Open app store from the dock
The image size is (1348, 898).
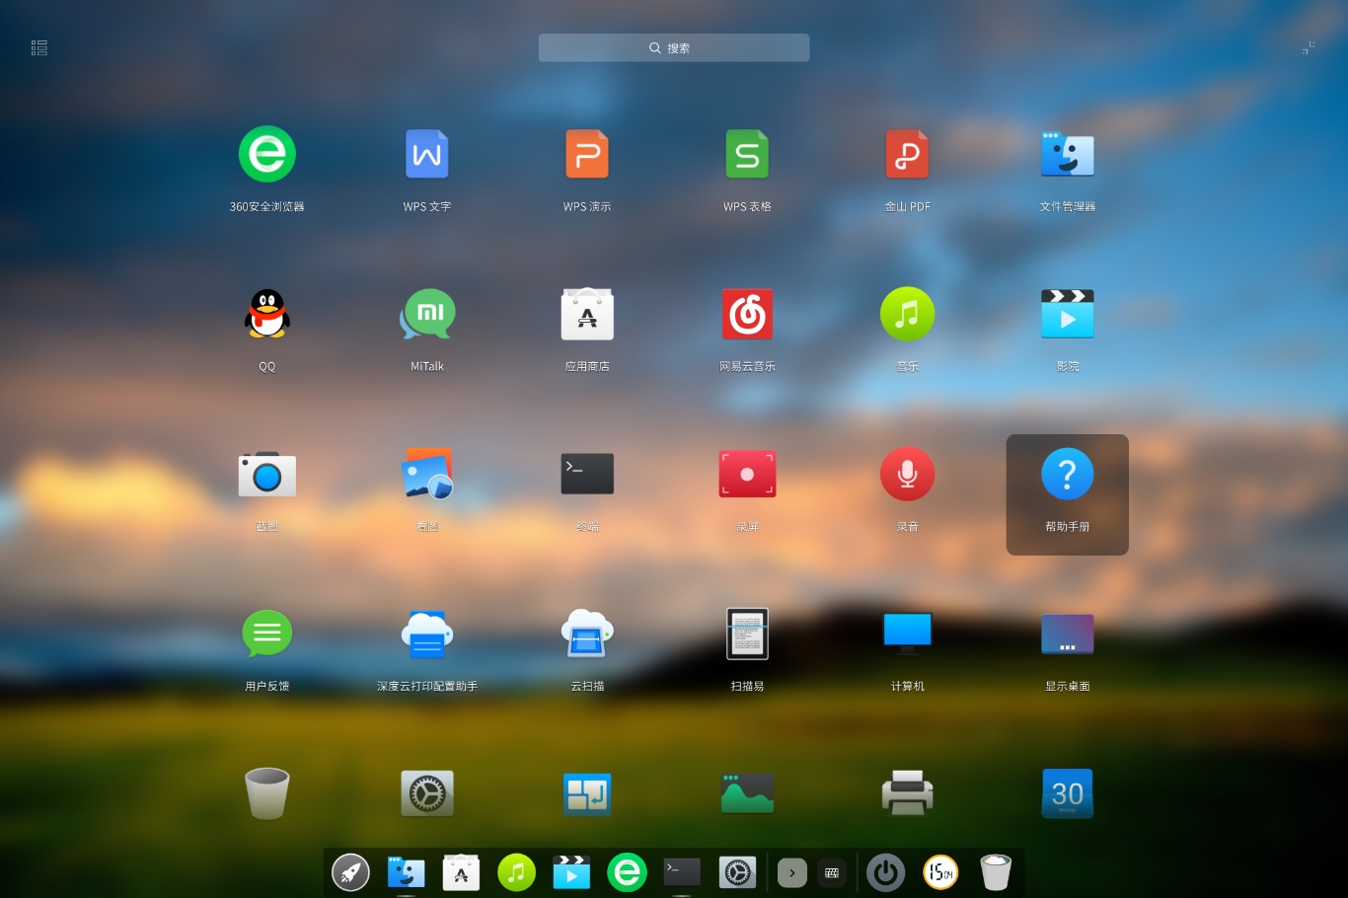coord(461,872)
